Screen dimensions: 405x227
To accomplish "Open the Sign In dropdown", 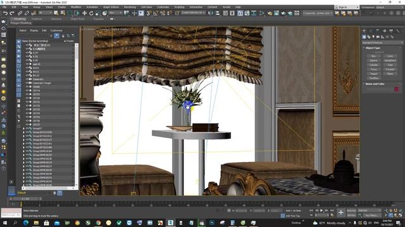I will pyautogui.click(x=346, y=7).
